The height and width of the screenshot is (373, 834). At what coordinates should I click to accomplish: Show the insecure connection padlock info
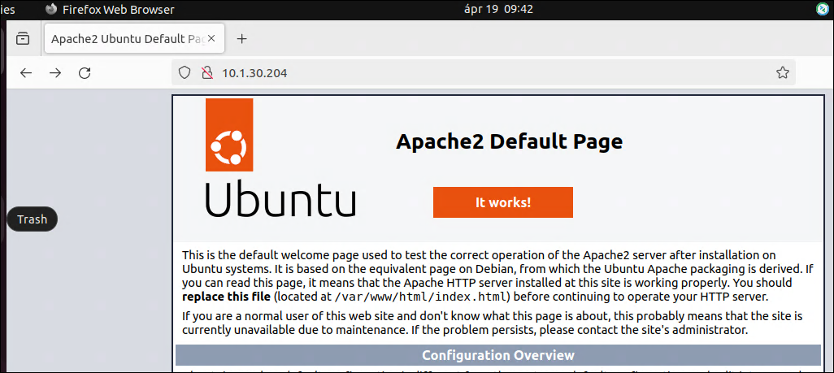pos(207,73)
